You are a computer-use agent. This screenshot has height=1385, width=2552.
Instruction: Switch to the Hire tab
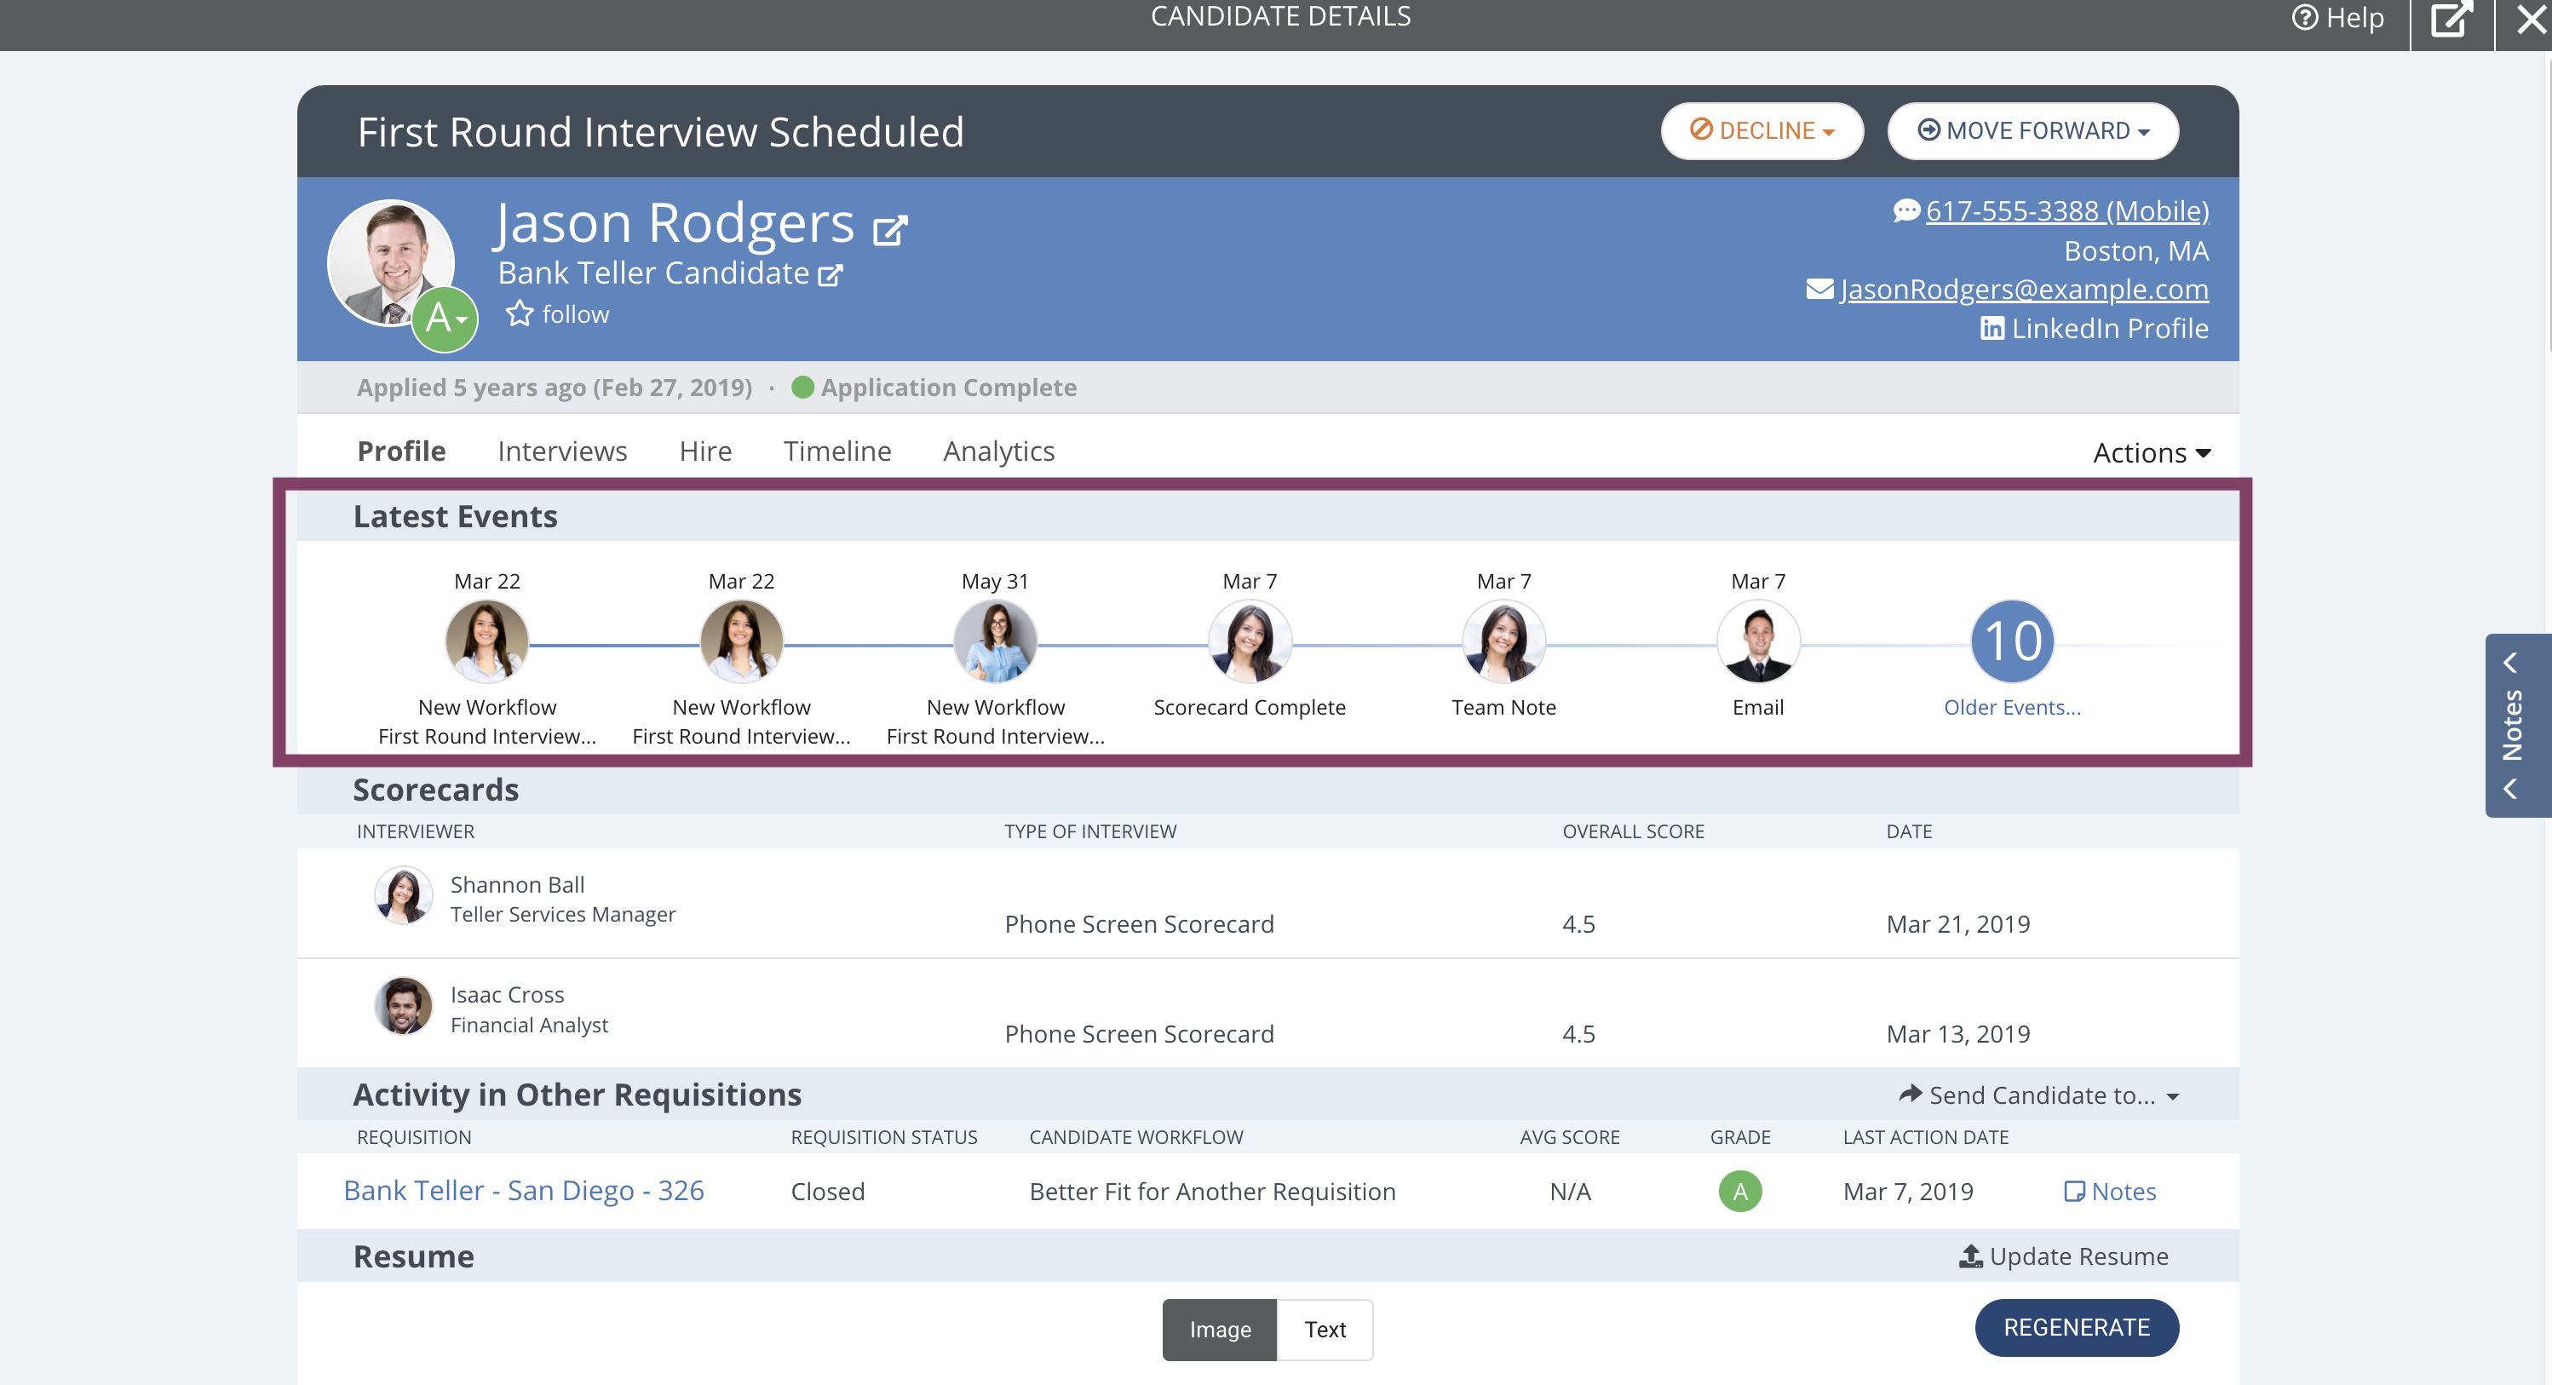[x=705, y=451]
